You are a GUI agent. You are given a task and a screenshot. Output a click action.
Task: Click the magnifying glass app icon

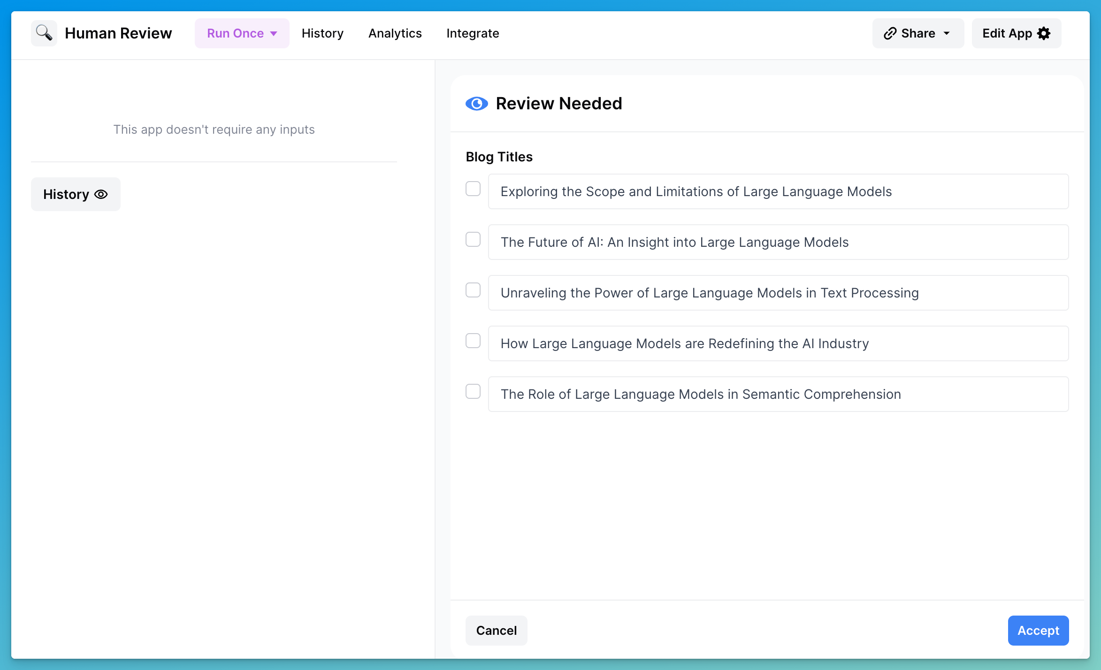tap(44, 33)
